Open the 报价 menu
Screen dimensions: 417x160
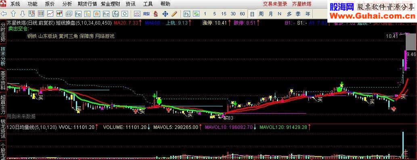(50, 4)
